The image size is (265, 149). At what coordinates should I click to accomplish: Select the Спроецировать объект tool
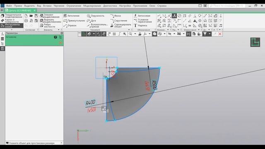(120, 26)
